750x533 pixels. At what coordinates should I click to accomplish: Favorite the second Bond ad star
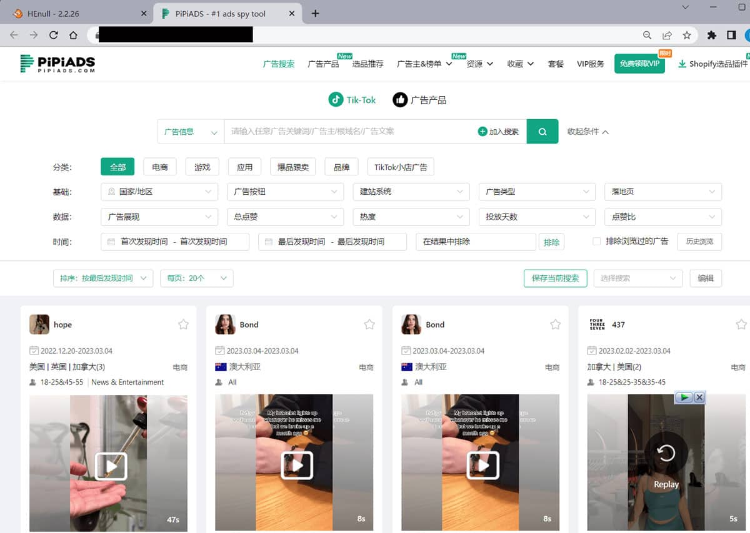(x=555, y=325)
